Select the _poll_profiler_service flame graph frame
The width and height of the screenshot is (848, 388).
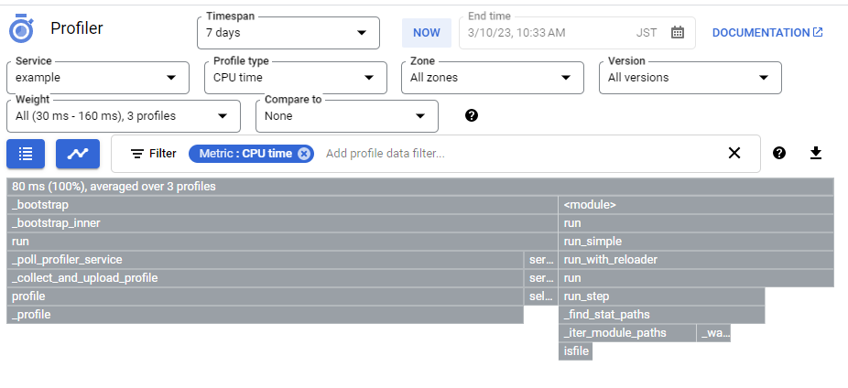[x=266, y=260]
